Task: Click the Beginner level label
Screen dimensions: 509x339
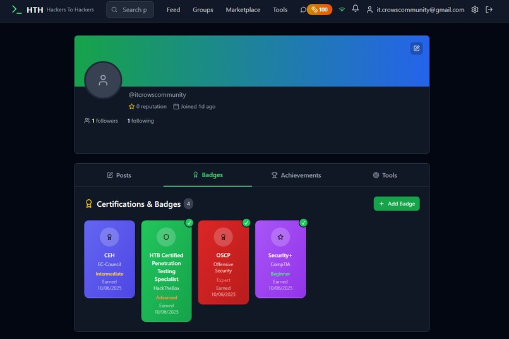Action: [280, 274]
